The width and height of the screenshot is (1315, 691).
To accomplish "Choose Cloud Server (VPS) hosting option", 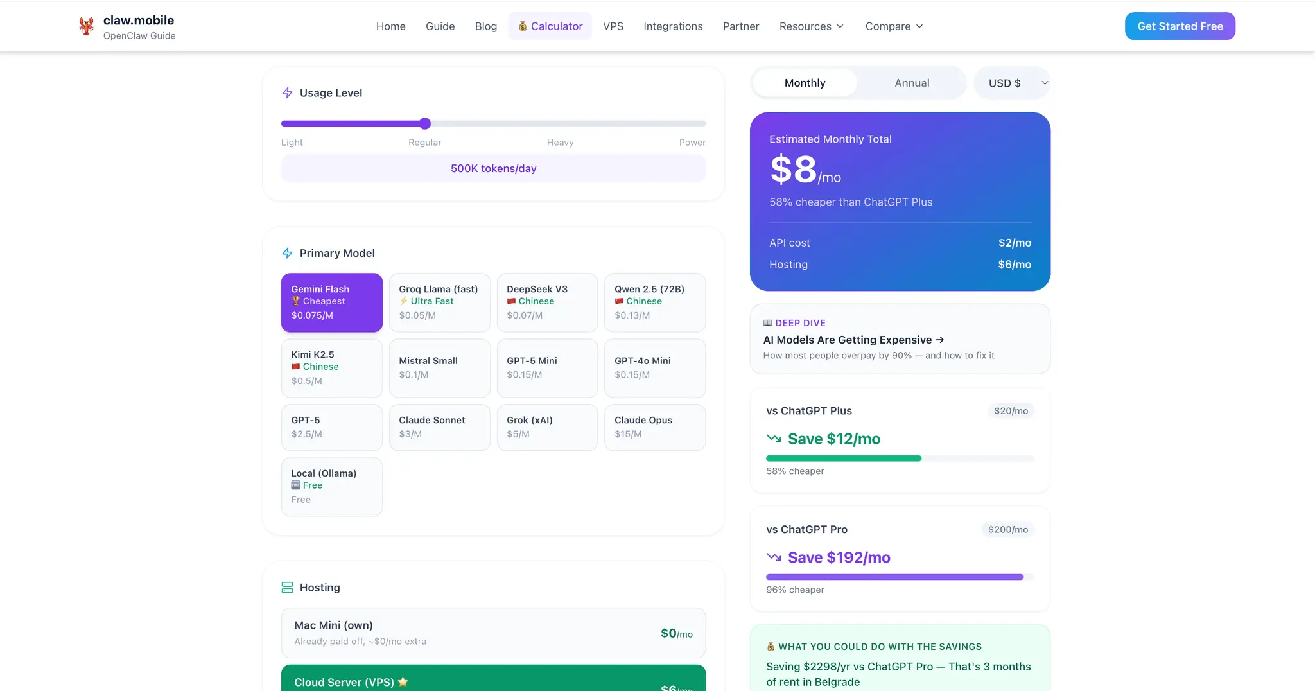I will [493, 678].
